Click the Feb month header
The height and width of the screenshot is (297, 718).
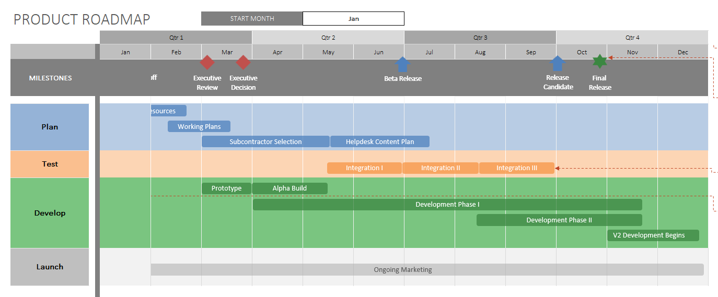(176, 52)
